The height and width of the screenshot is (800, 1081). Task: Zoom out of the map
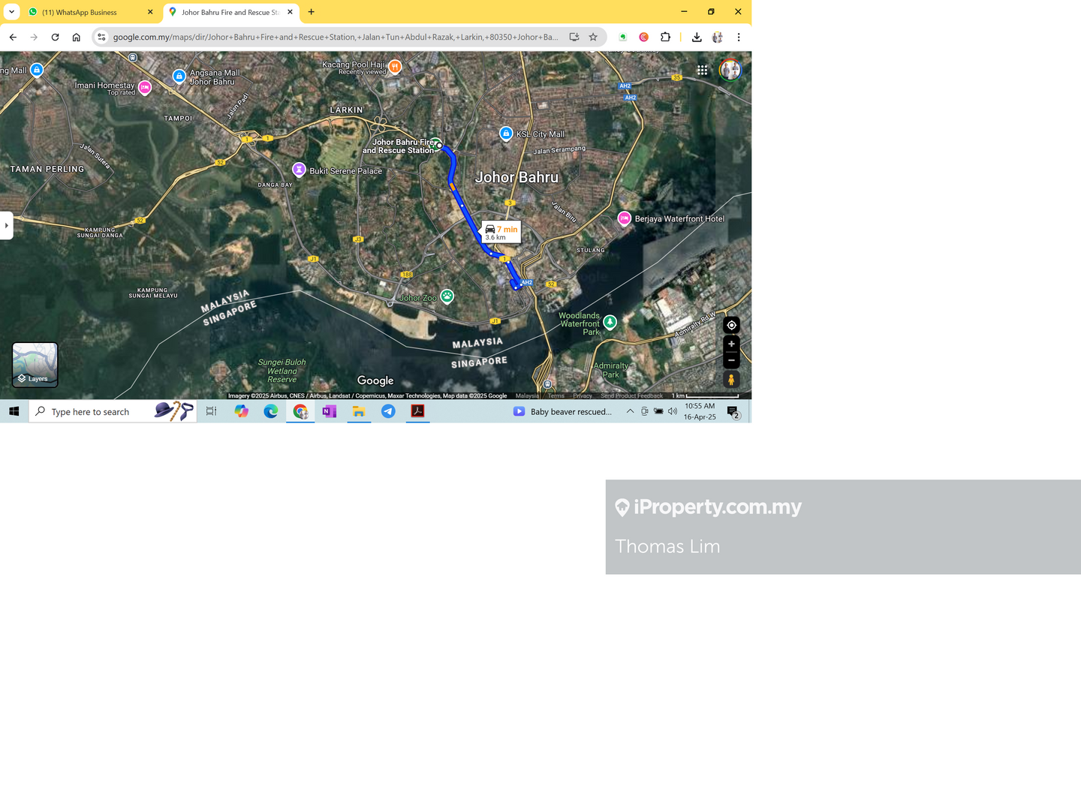tap(731, 360)
